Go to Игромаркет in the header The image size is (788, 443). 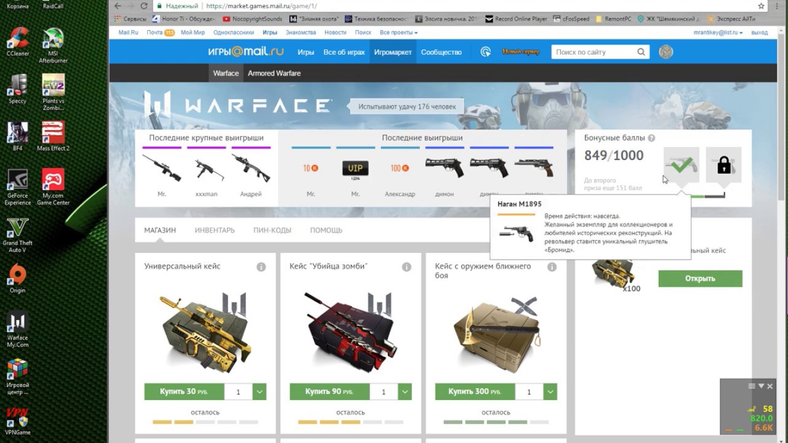click(393, 52)
